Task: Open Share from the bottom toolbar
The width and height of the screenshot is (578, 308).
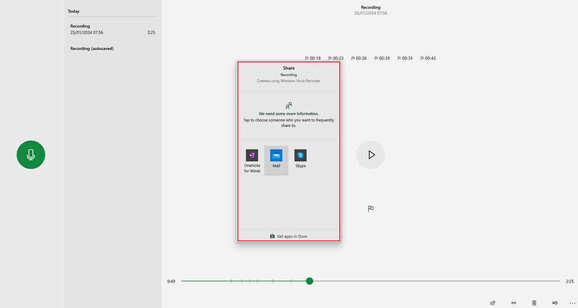Action: pyautogui.click(x=493, y=303)
